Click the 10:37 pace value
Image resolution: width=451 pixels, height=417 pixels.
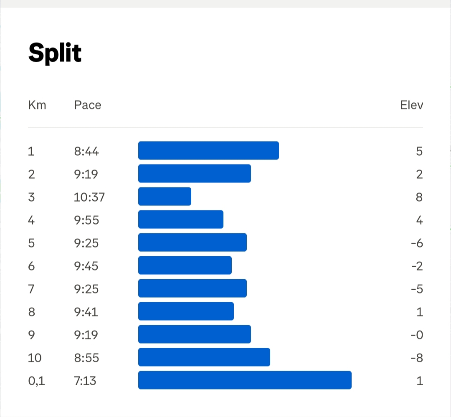pyautogui.click(x=89, y=197)
